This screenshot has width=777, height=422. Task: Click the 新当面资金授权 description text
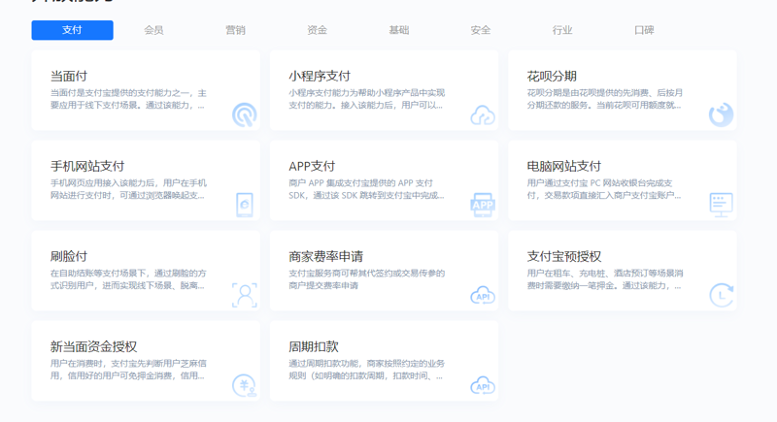click(x=128, y=370)
